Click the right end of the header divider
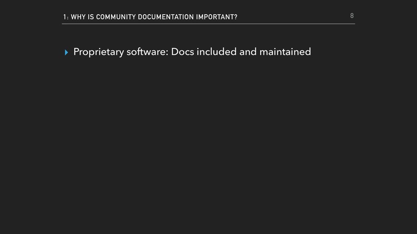The height and width of the screenshot is (234, 417). [353, 24]
